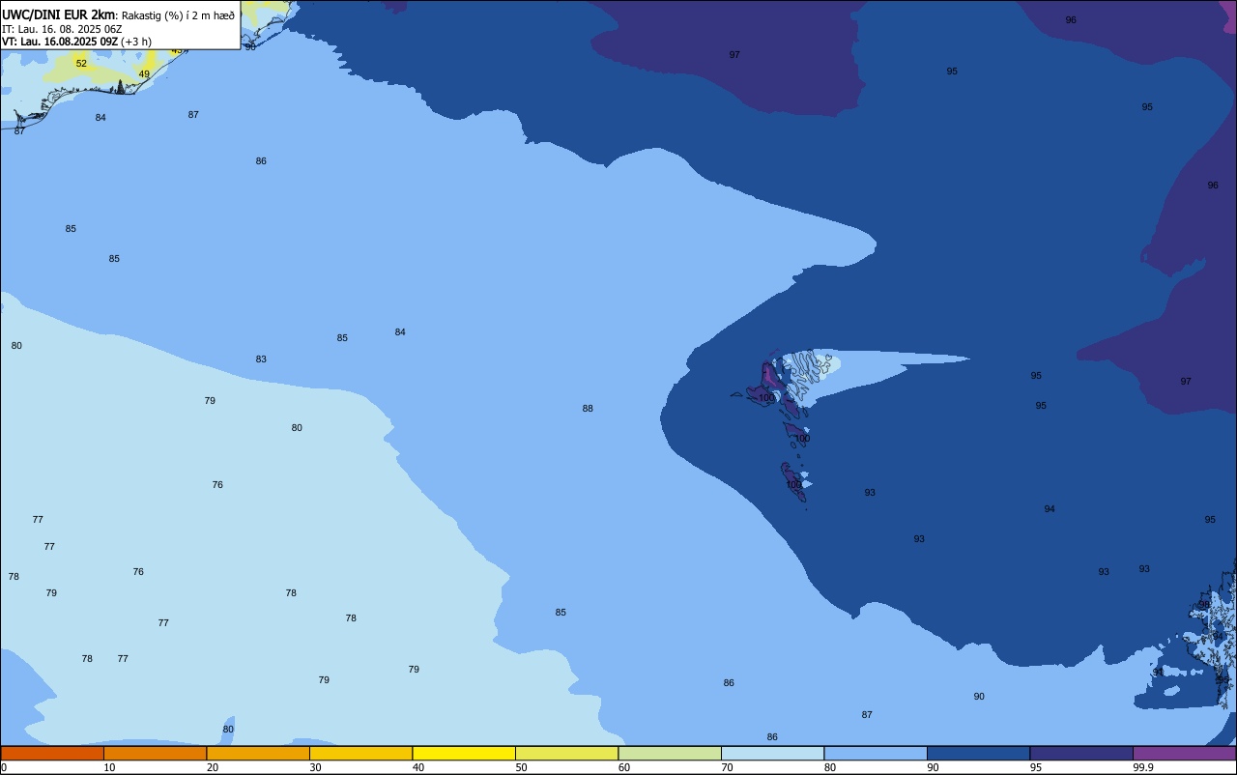The image size is (1237, 775).
Task: Click the '60' legend tick label
Action: 624,767
